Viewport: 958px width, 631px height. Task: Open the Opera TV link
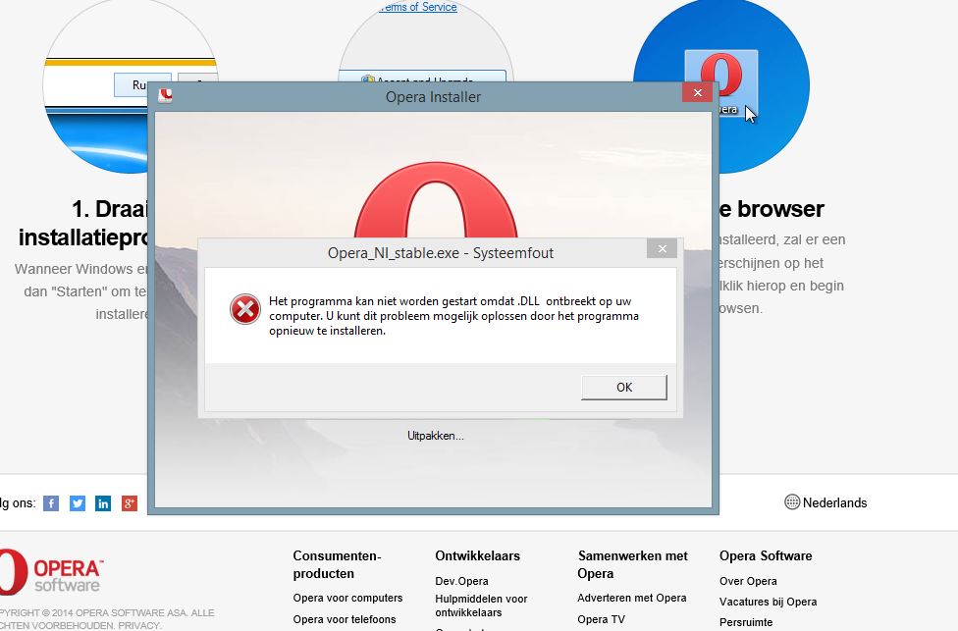(601, 619)
